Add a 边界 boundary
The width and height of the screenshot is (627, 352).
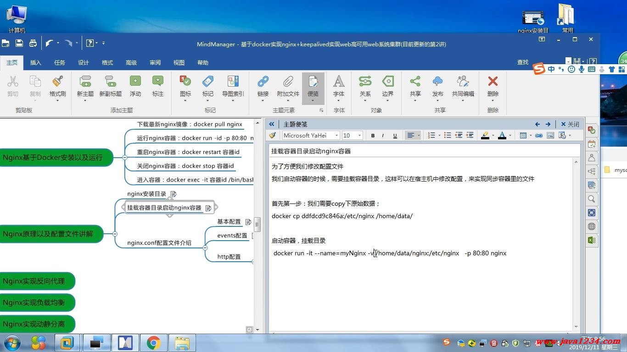click(388, 86)
